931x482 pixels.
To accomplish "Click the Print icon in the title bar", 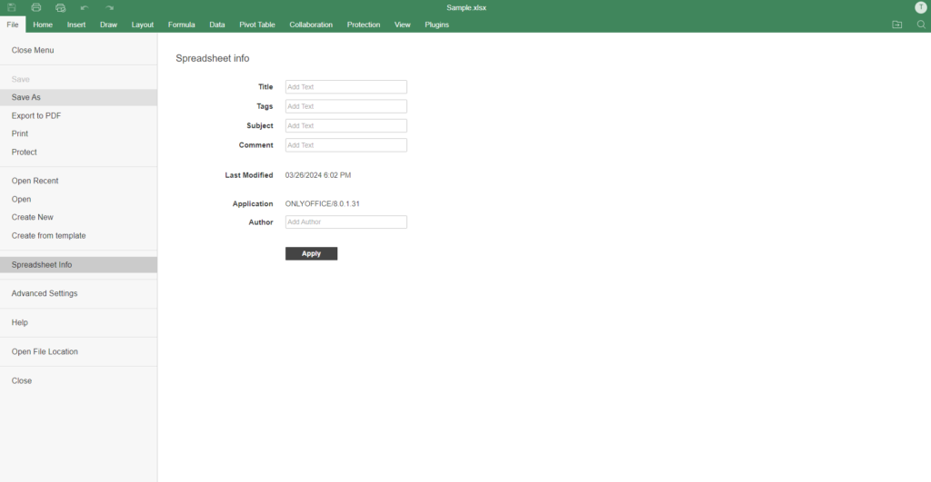I will pyautogui.click(x=36, y=7).
